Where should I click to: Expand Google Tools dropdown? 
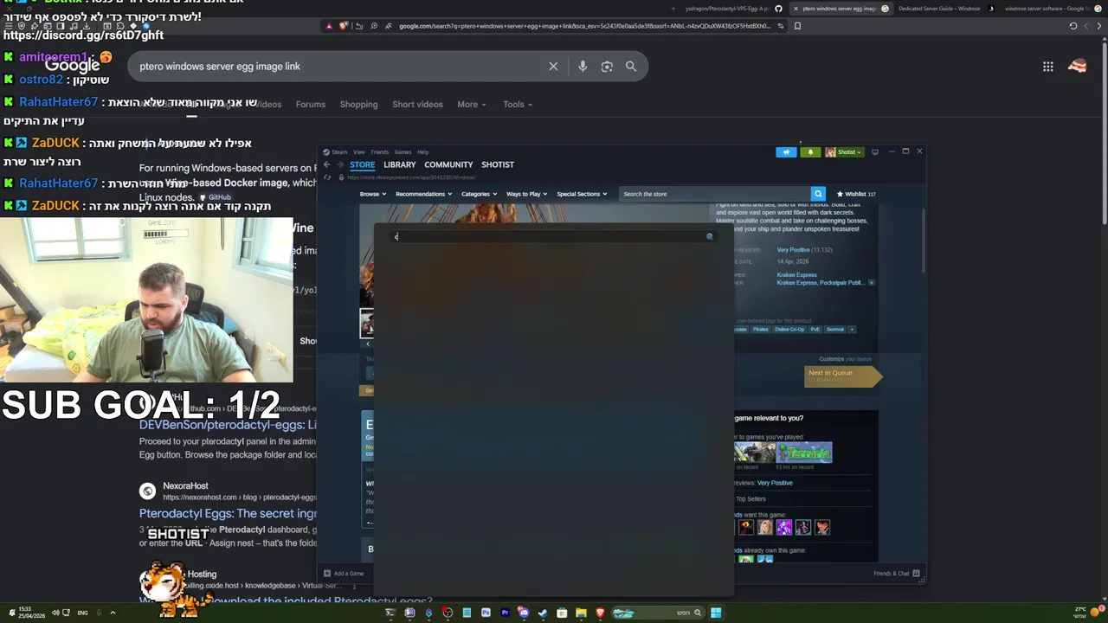pyautogui.click(x=518, y=105)
